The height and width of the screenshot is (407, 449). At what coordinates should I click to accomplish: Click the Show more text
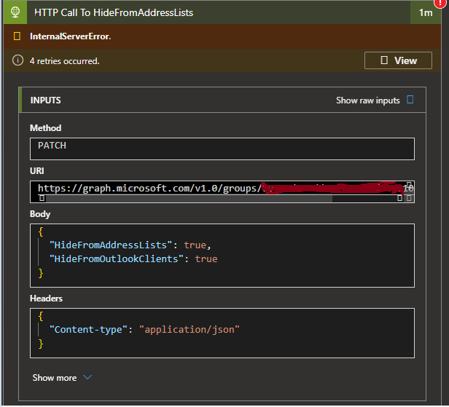(x=55, y=378)
